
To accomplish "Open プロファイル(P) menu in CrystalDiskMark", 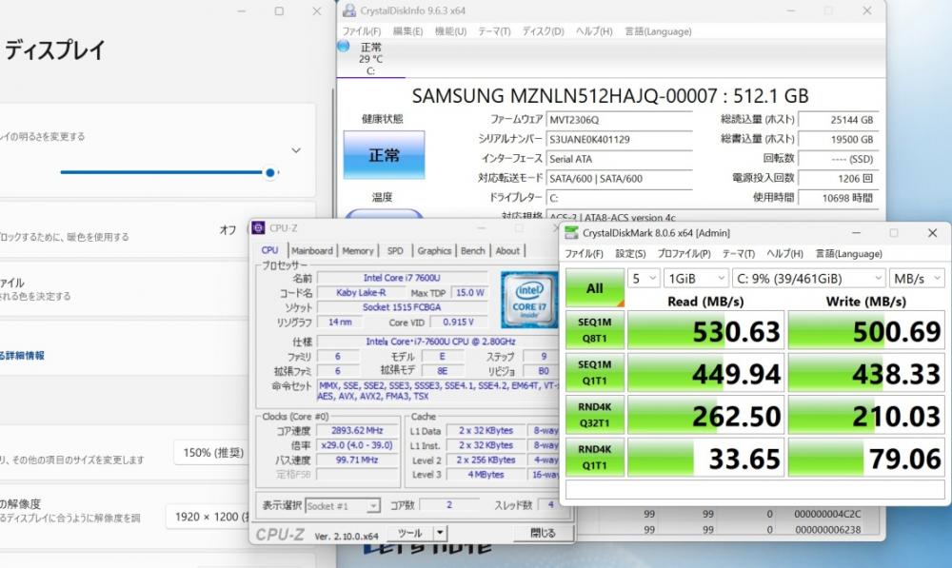I will (684, 254).
